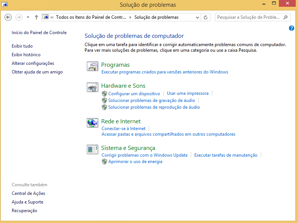Expand the hidden breadcrumb chevrons
The width and height of the screenshot is (298, 223).
[52, 17]
